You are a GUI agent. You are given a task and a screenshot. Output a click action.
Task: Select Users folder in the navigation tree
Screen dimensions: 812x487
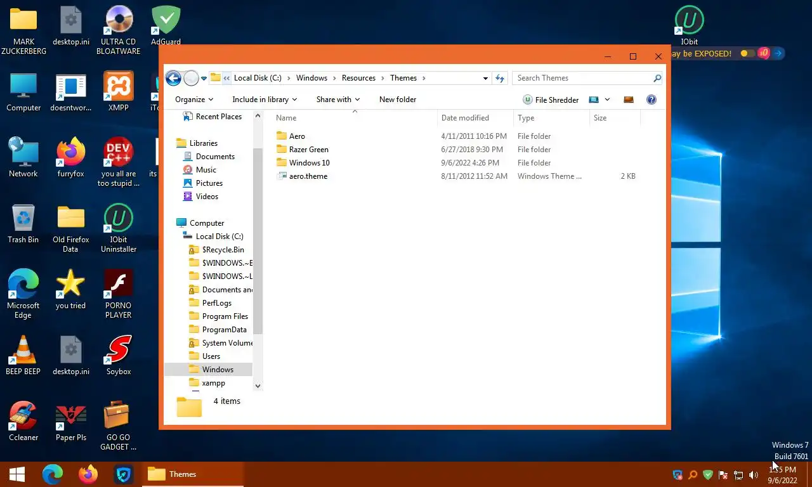tap(205, 356)
